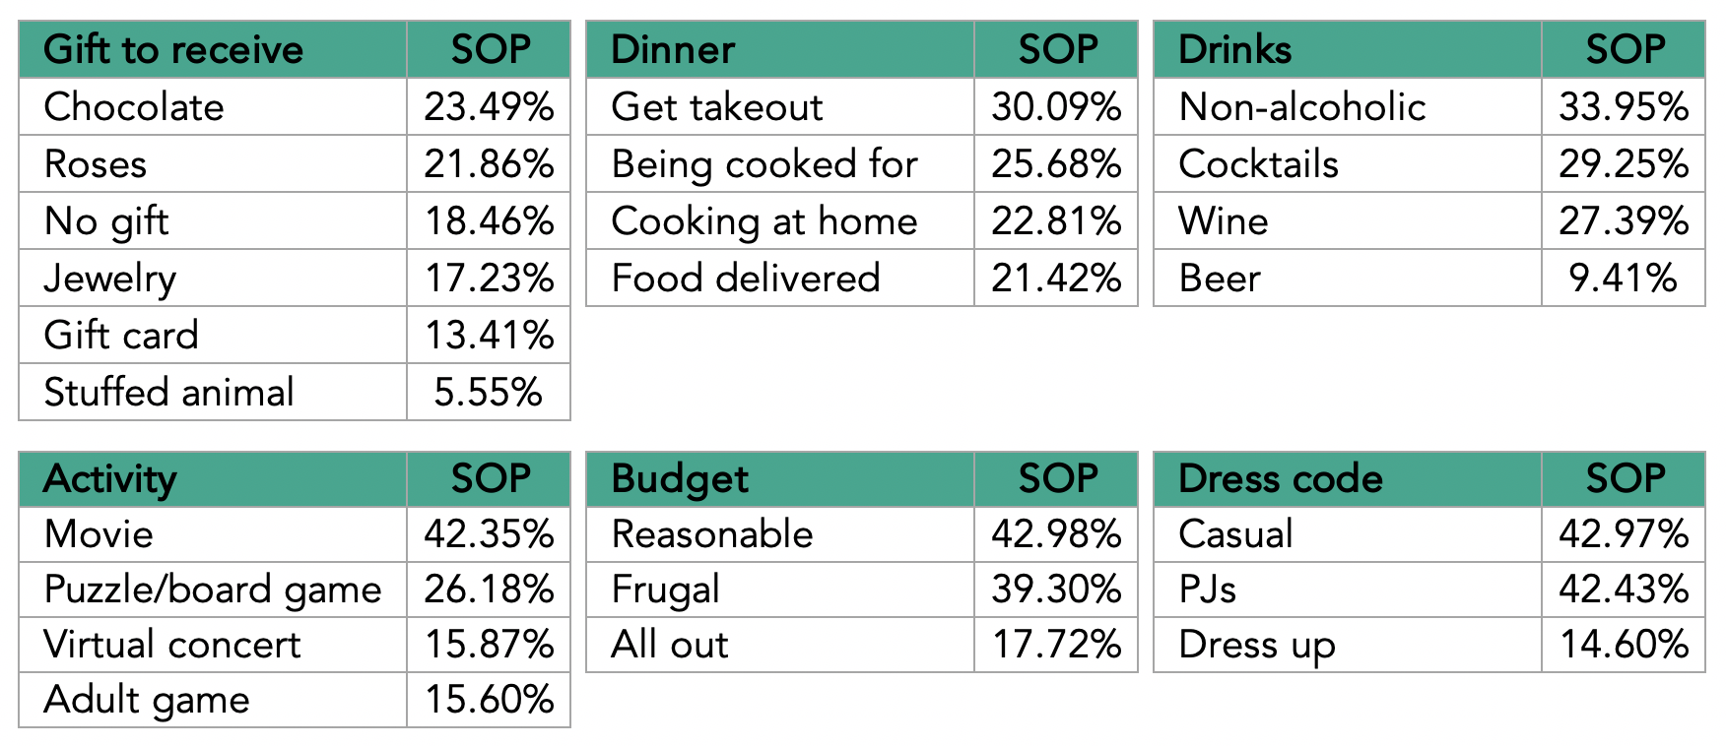Click the Roses percentage 21.86%
Image resolution: width=1726 pixels, height=746 pixels.
click(x=489, y=164)
